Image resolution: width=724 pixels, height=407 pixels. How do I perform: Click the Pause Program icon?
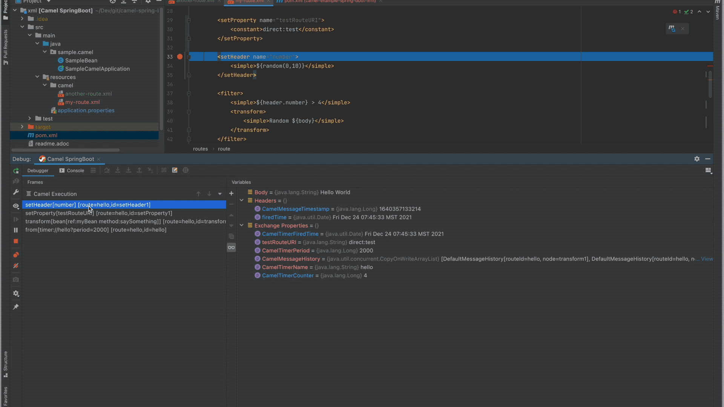16,230
